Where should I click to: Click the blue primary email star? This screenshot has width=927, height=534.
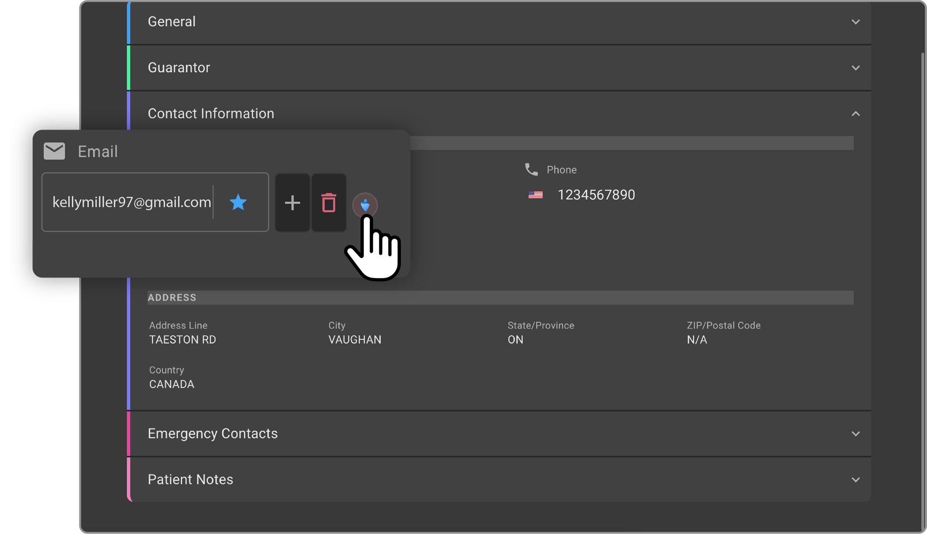tap(238, 202)
